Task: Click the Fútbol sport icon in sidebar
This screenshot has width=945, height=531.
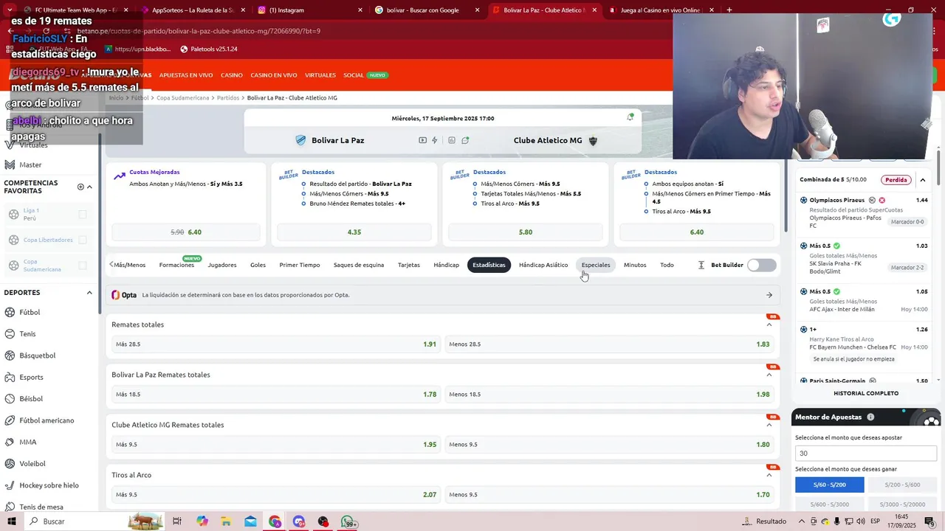Action: pyautogui.click(x=10, y=312)
